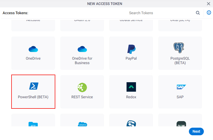Screen dimensions: 213x140
Task: Click the 'SAP' label text
Action: pos(180,97)
